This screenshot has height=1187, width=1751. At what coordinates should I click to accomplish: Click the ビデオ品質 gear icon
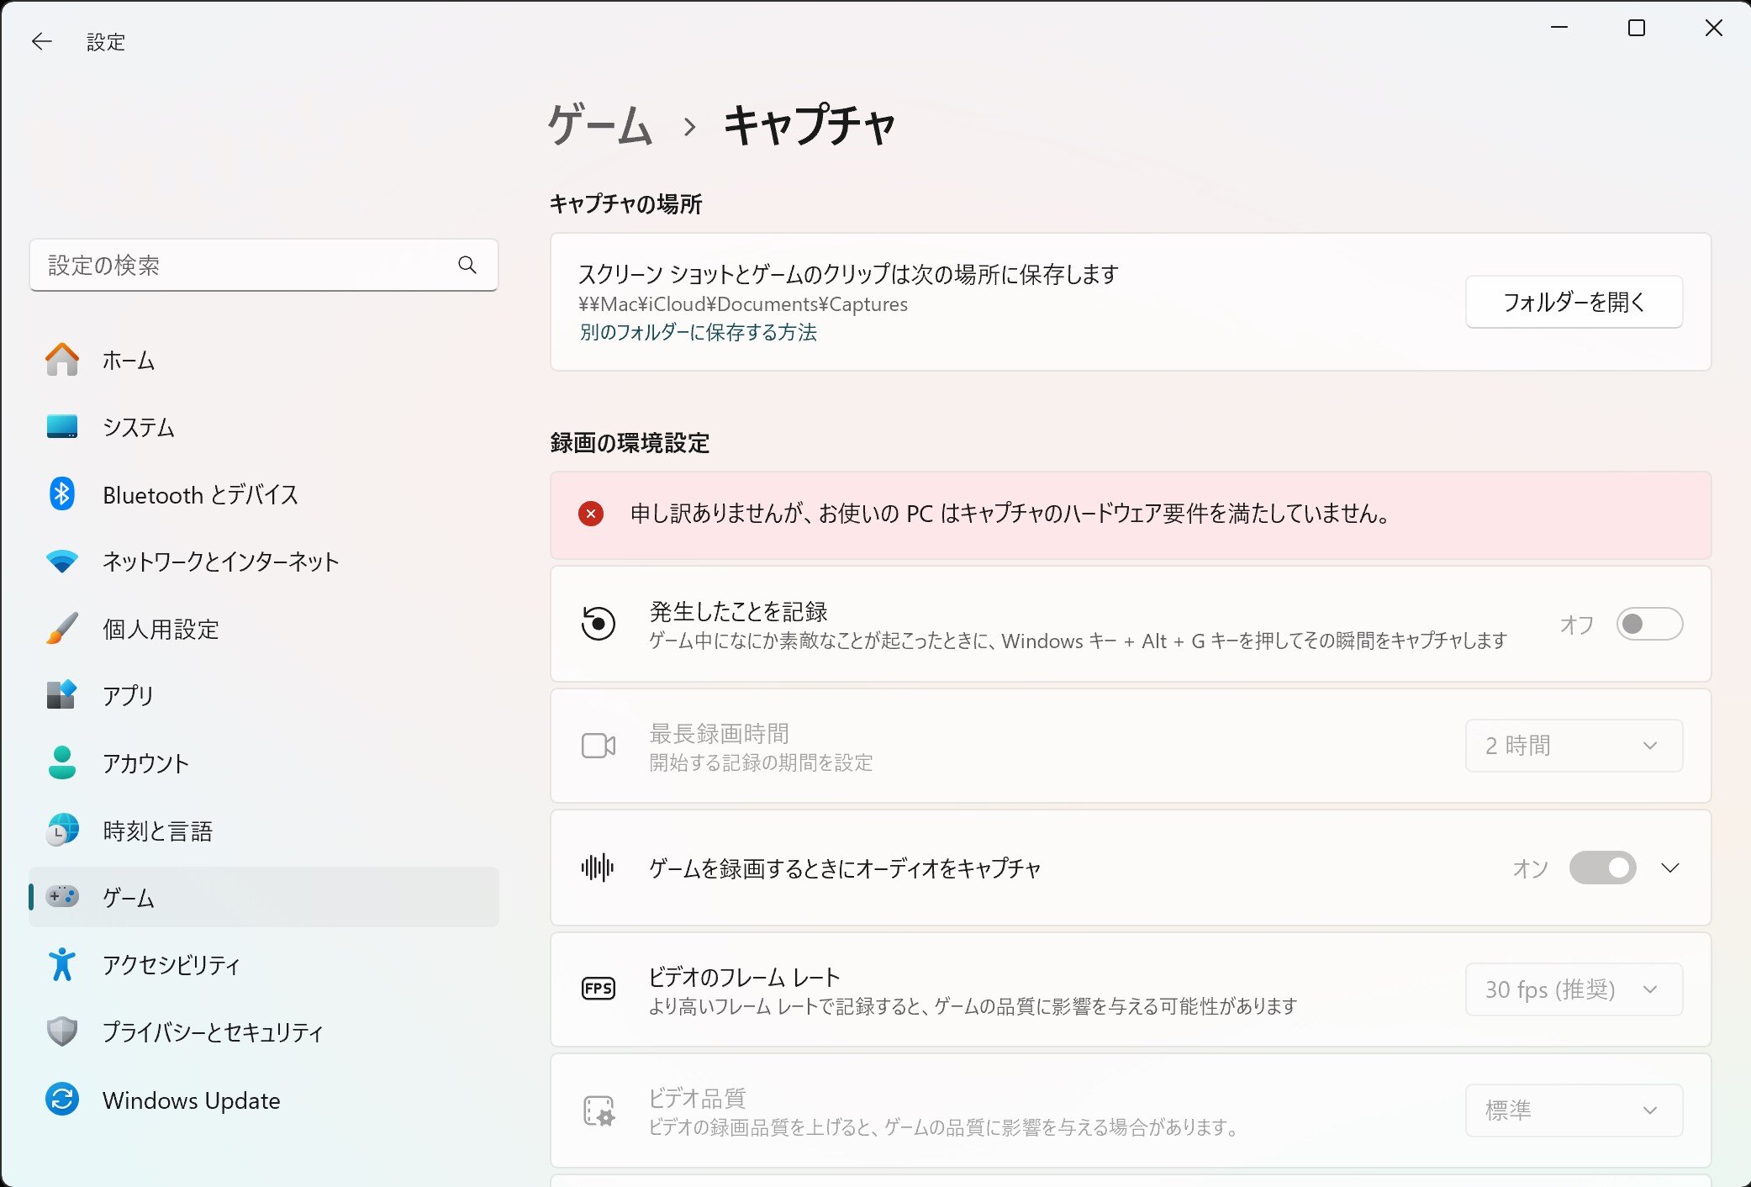point(599,1111)
